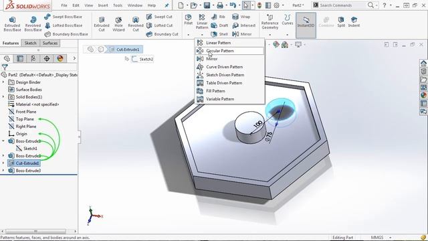Choose Curve Driven Pattern

229,67
